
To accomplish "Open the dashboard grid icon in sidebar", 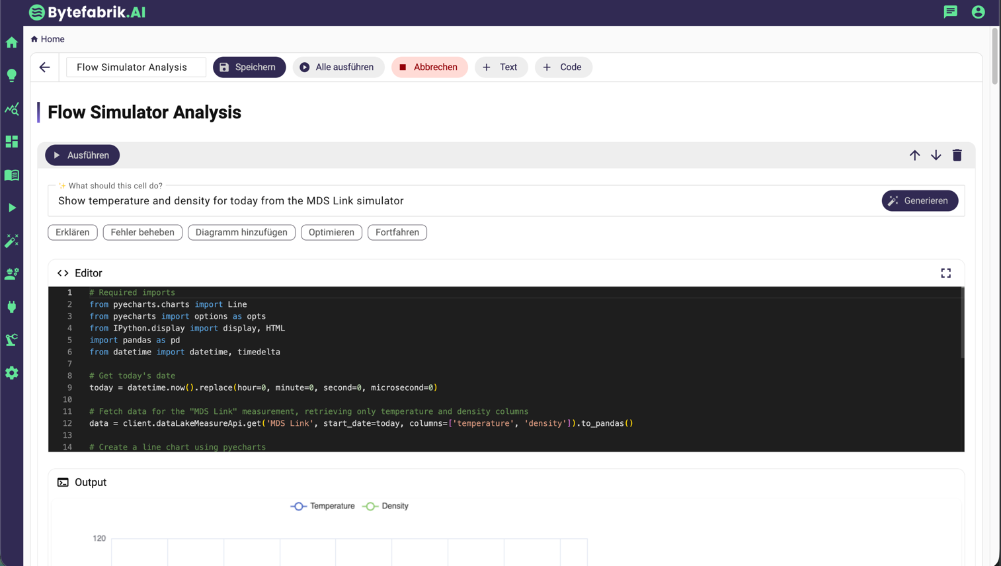I will (11, 141).
